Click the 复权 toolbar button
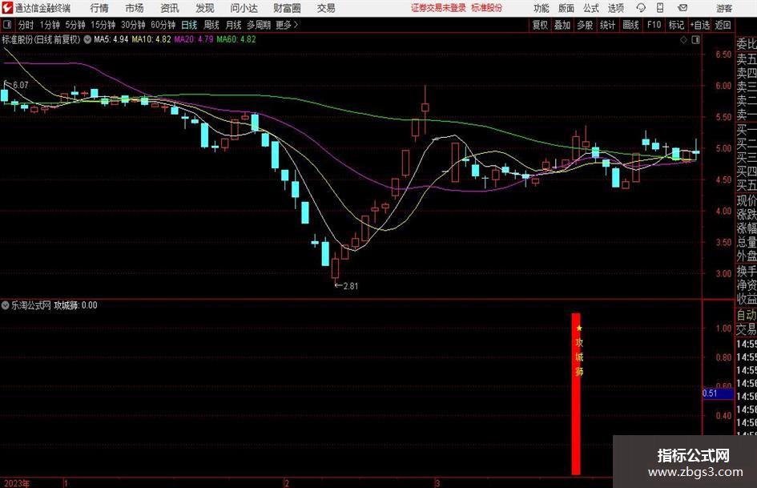This screenshot has height=488, width=757. click(540, 25)
